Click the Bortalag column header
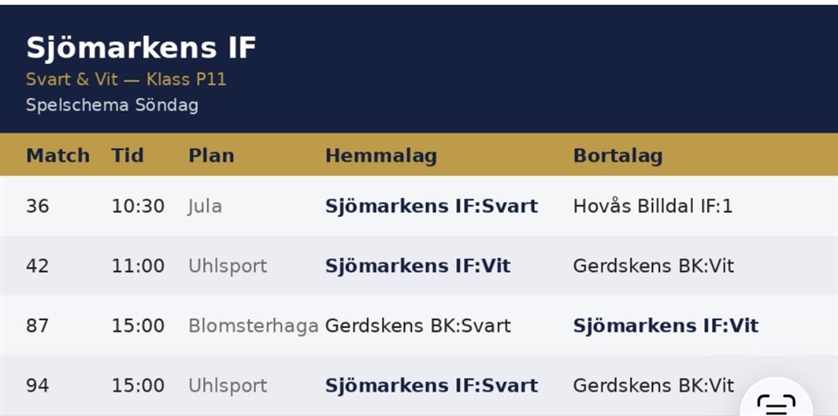Image resolution: width=838 pixels, height=416 pixels. [618, 156]
